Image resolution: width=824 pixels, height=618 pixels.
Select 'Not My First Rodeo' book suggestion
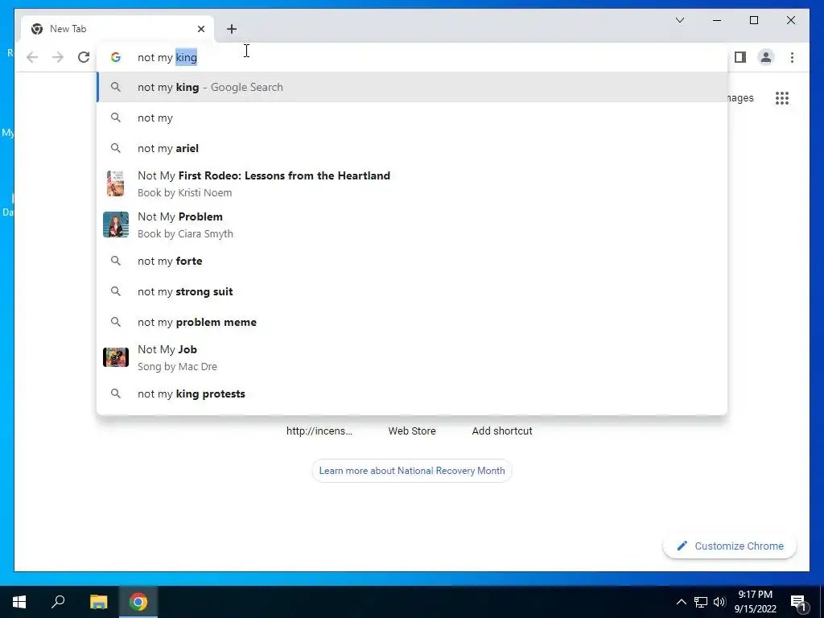412,184
